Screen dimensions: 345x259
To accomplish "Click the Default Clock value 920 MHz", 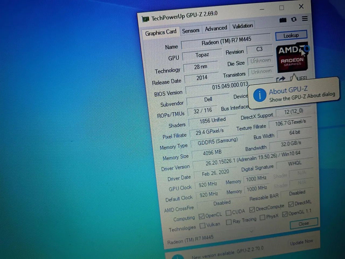I will pos(209,194).
